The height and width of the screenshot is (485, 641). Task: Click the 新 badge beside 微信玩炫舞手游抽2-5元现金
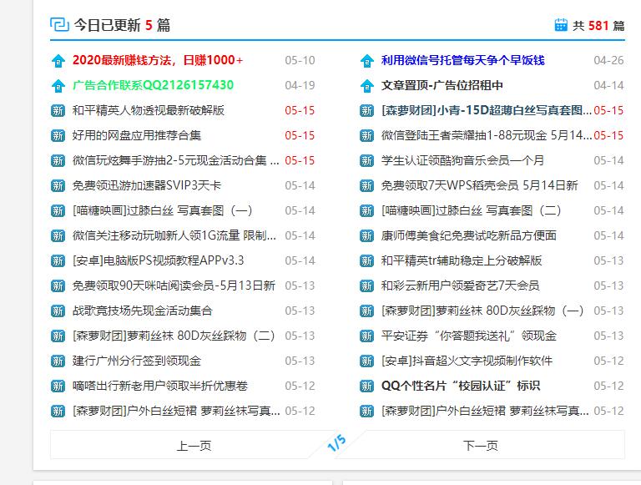pyautogui.click(x=58, y=161)
